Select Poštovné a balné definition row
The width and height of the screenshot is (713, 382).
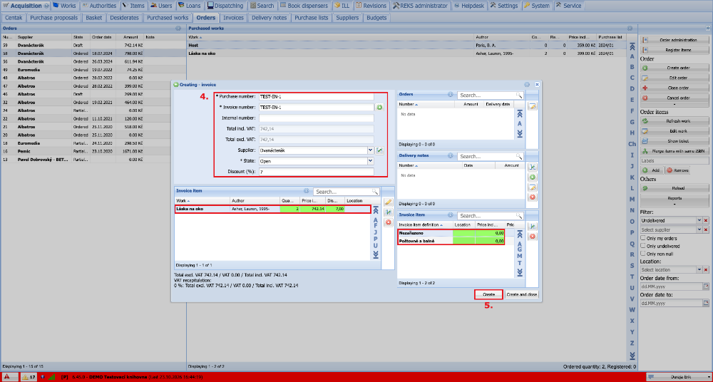451,241
